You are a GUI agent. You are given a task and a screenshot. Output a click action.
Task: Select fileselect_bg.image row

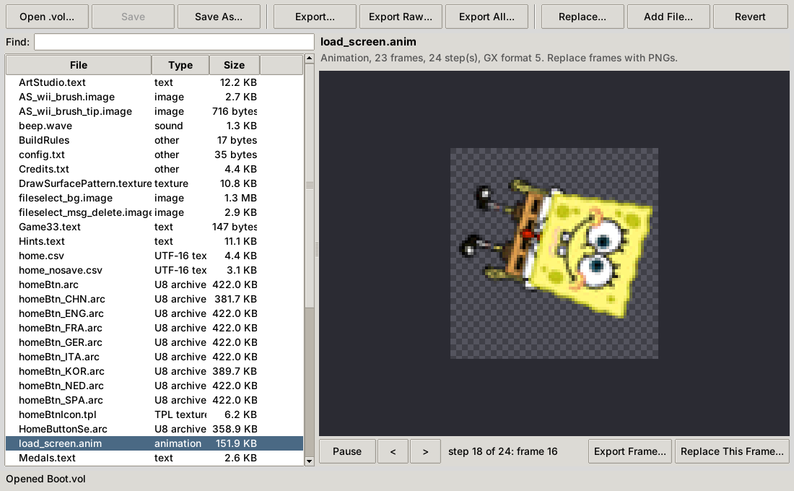click(154, 198)
